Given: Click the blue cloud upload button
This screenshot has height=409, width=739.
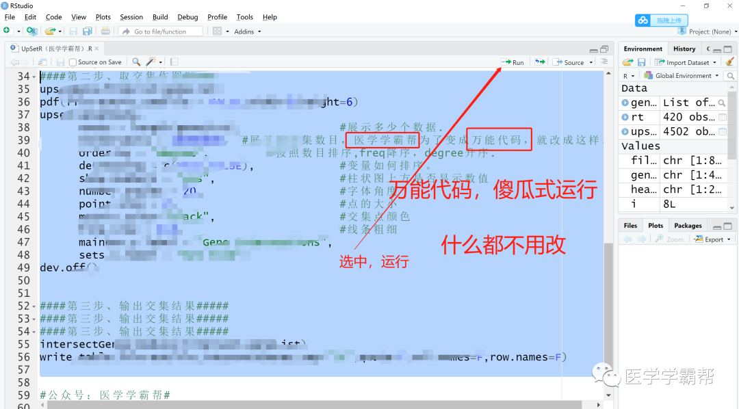Looking at the screenshot, I should [662, 21].
